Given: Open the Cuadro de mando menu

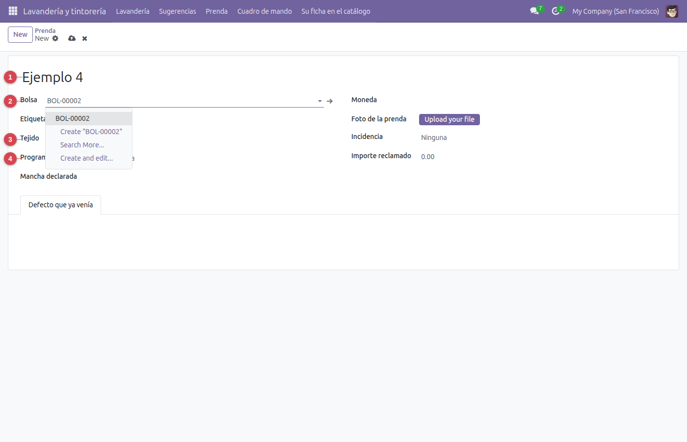Looking at the screenshot, I should click(264, 11).
